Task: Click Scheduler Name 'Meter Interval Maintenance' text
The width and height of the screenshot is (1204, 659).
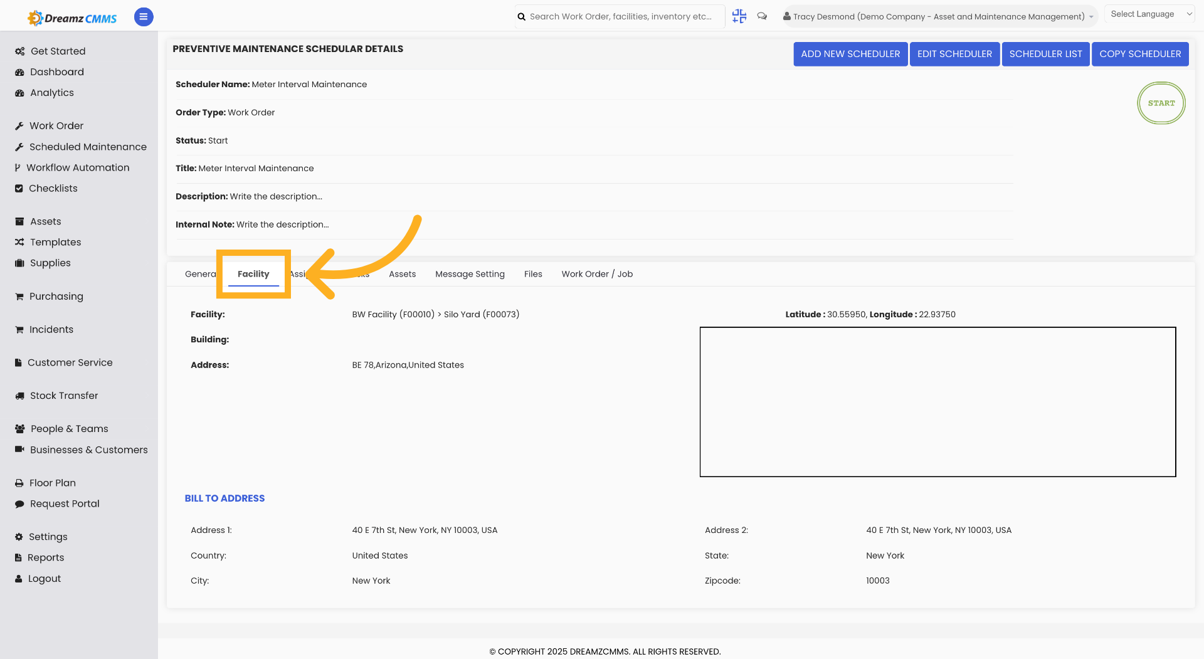Action: tap(309, 85)
